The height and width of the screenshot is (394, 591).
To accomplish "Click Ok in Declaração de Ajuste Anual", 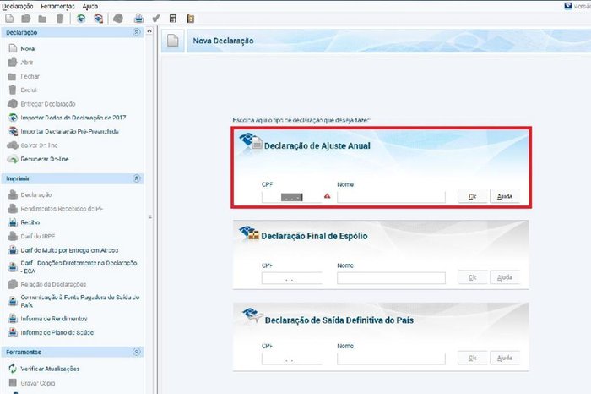I will click(472, 196).
